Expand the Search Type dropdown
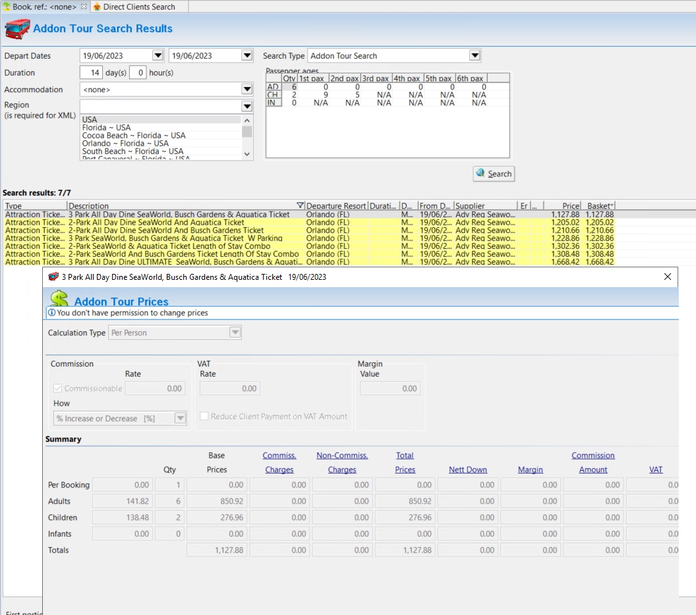 [x=475, y=56]
